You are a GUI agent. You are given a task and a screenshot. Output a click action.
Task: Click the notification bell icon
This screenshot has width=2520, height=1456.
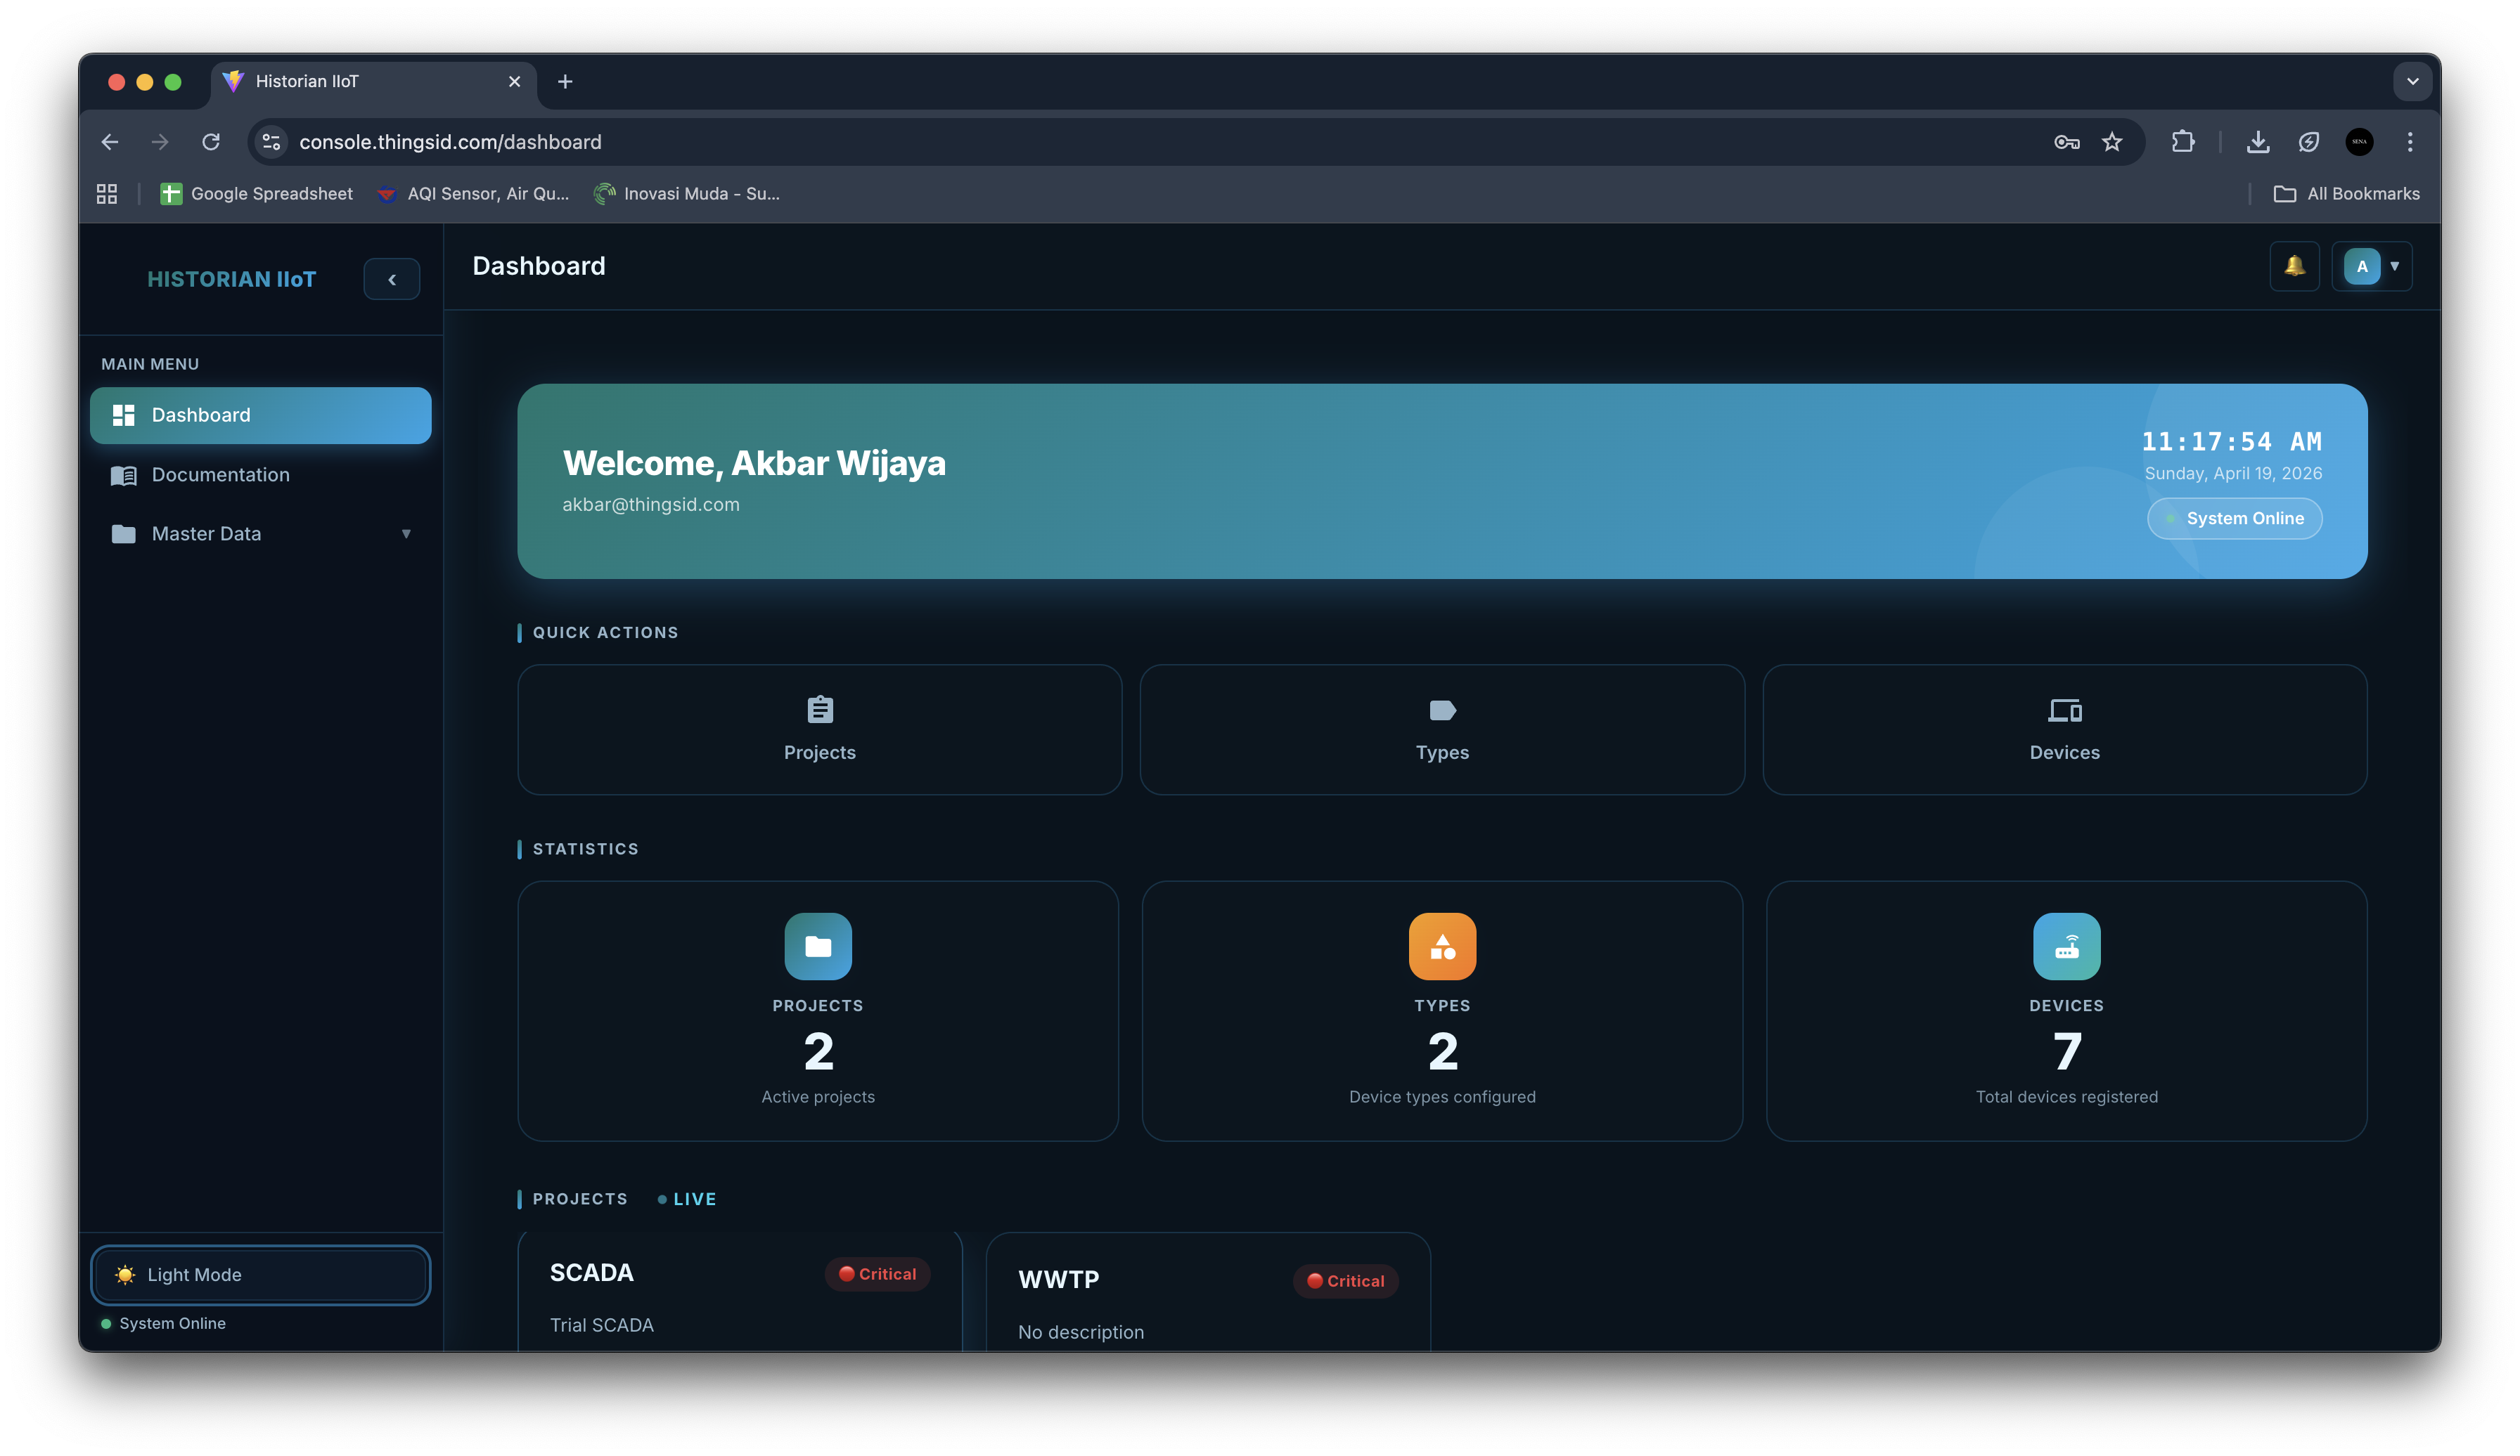(2294, 266)
